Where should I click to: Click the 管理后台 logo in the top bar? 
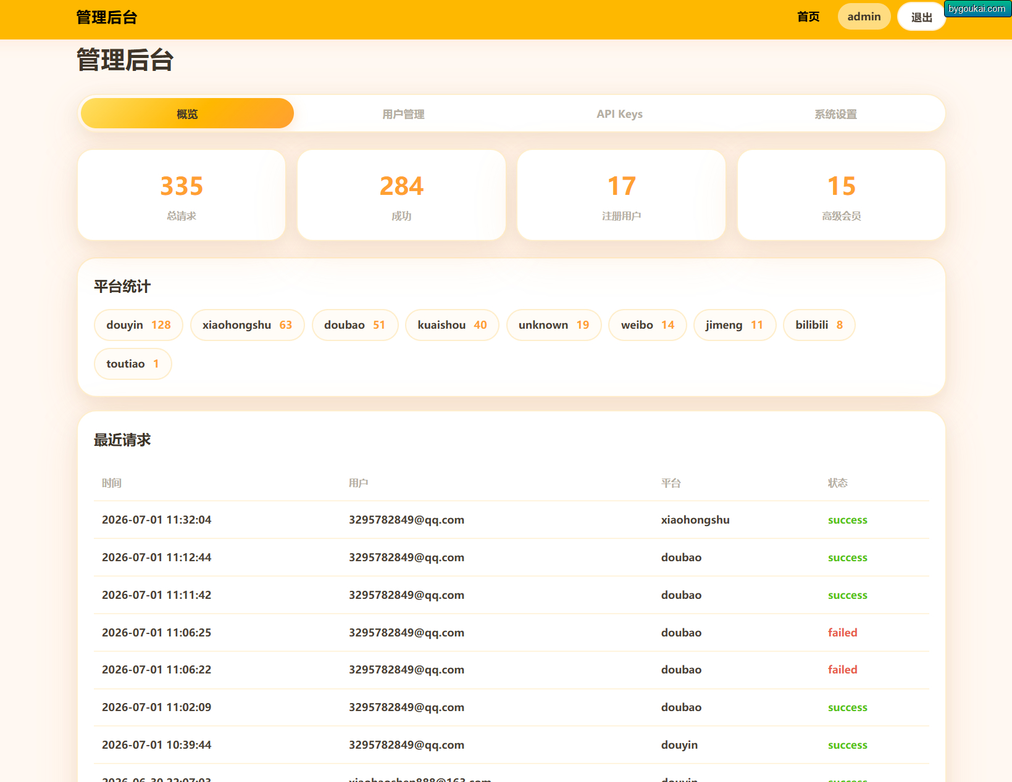pyautogui.click(x=107, y=17)
